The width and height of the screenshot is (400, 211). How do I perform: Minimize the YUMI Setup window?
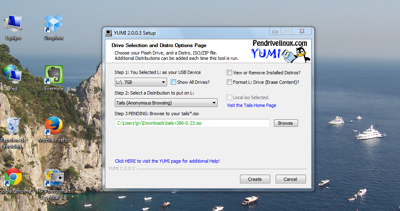[275, 31]
